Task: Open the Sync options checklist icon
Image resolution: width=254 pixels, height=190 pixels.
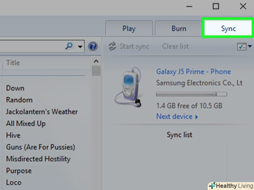Action: click(242, 47)
